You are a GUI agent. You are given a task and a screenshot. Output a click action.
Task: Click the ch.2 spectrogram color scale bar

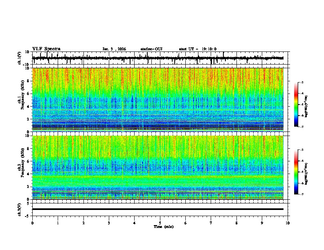point(296,172)
